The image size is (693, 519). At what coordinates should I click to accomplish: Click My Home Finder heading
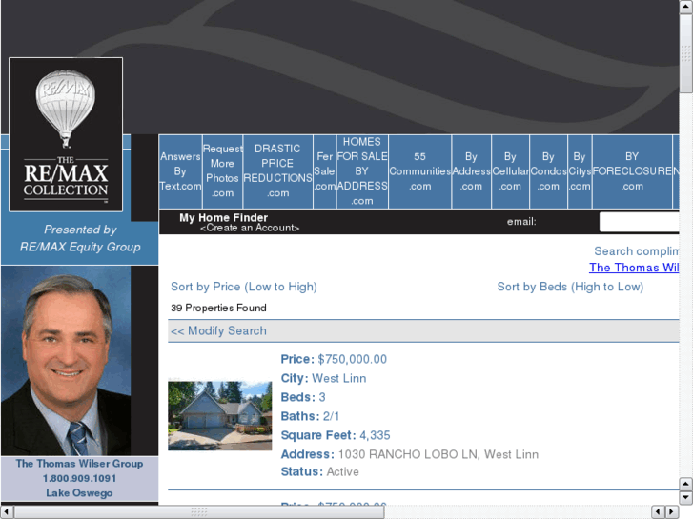click(x=224, y=218)
